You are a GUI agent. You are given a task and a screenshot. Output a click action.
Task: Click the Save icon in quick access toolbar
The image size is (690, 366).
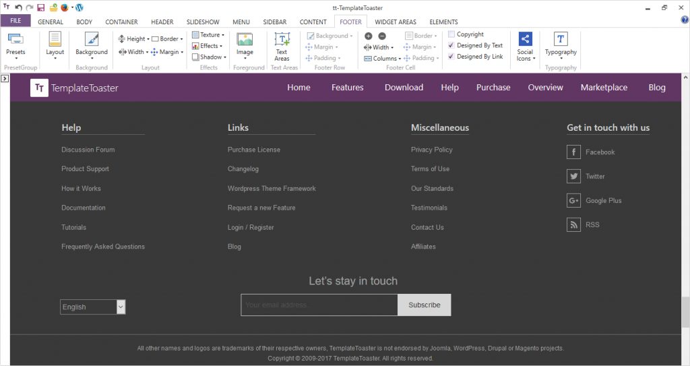coord(41,7)
